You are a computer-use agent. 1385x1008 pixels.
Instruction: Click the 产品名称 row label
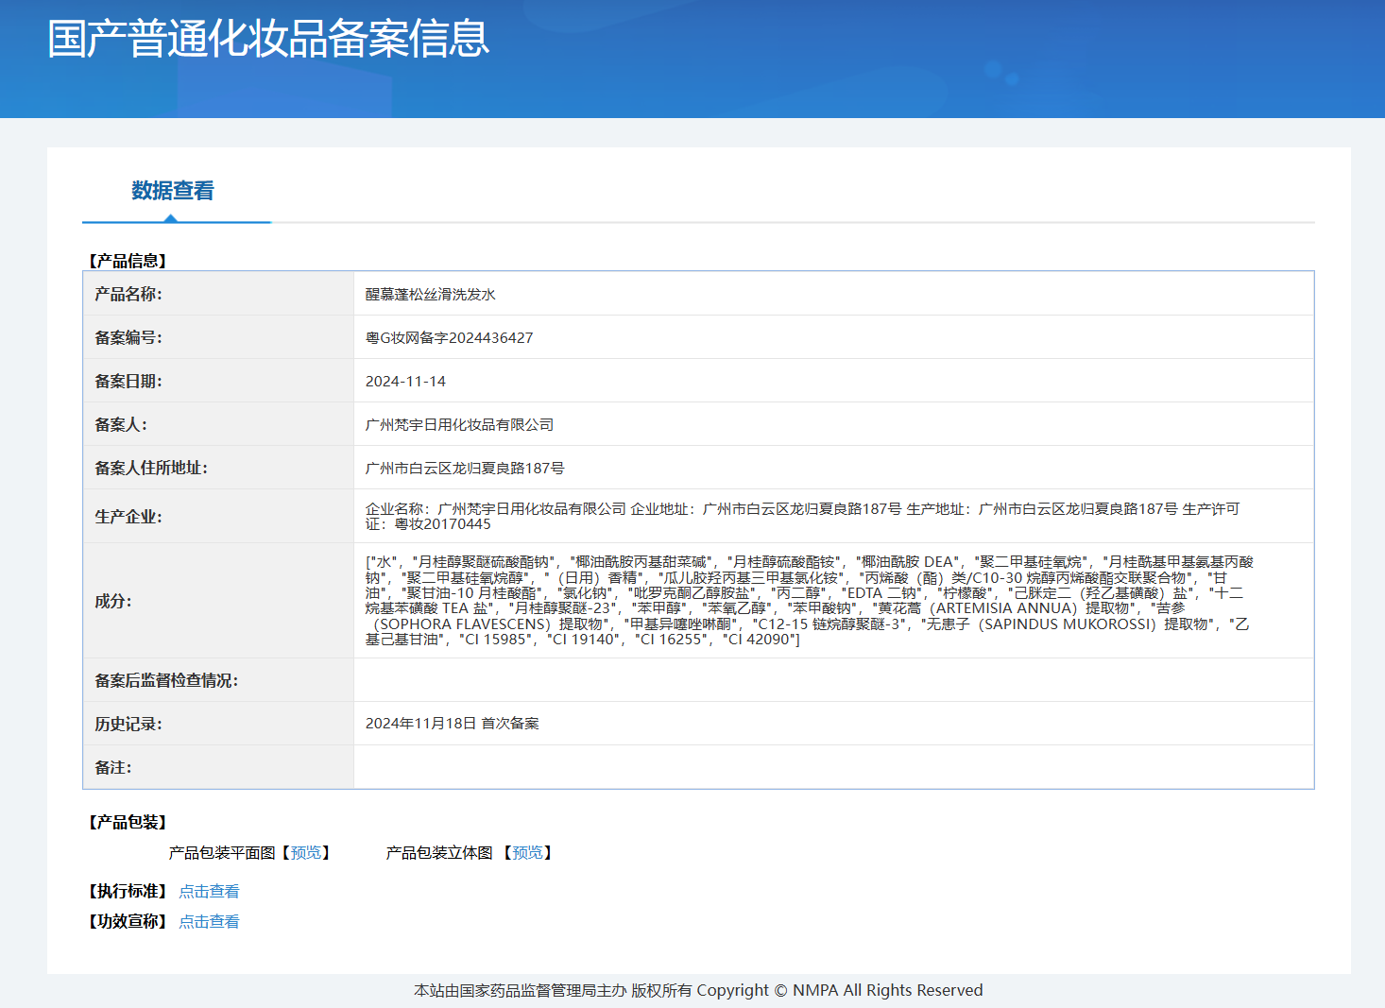pyautogui.click(x=128, y=295)
